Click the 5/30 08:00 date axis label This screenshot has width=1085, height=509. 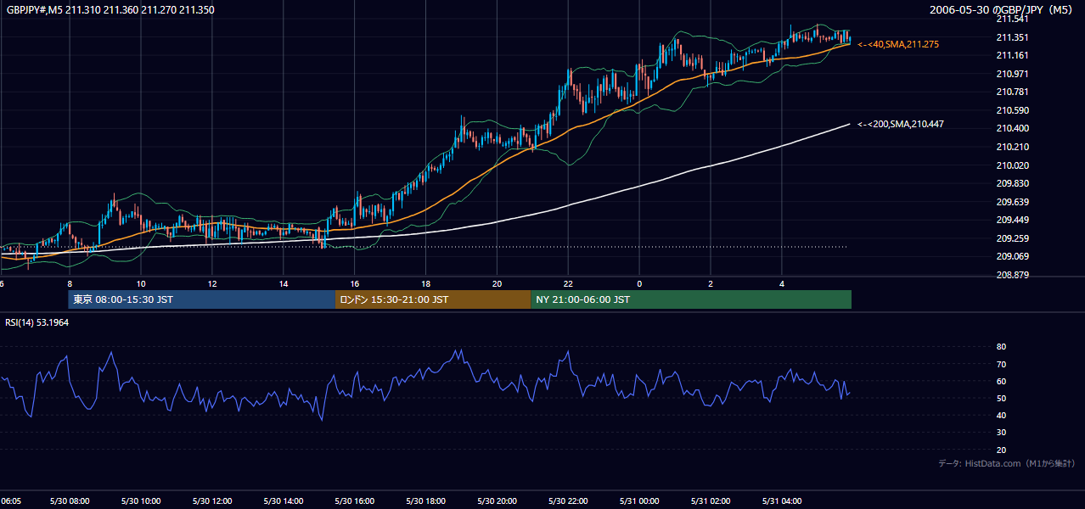point(69,501)
